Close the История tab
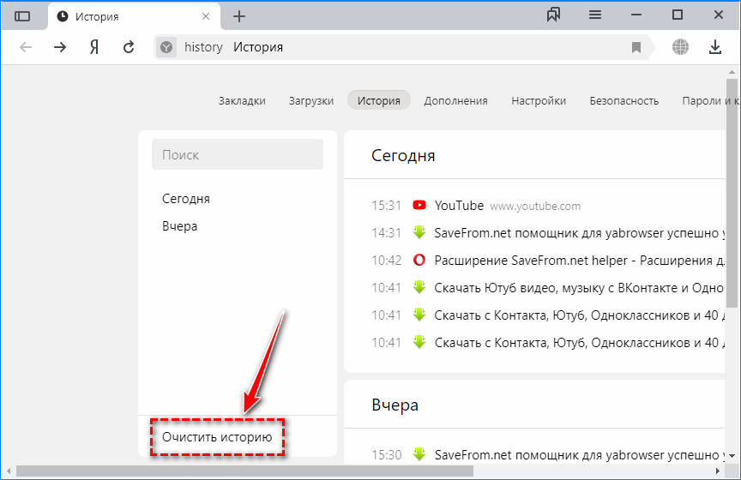 point(206,16)
